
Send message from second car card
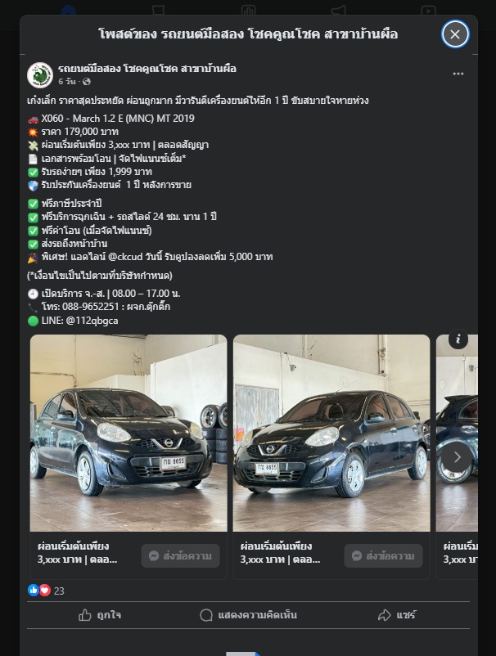[x=383, y=555]
